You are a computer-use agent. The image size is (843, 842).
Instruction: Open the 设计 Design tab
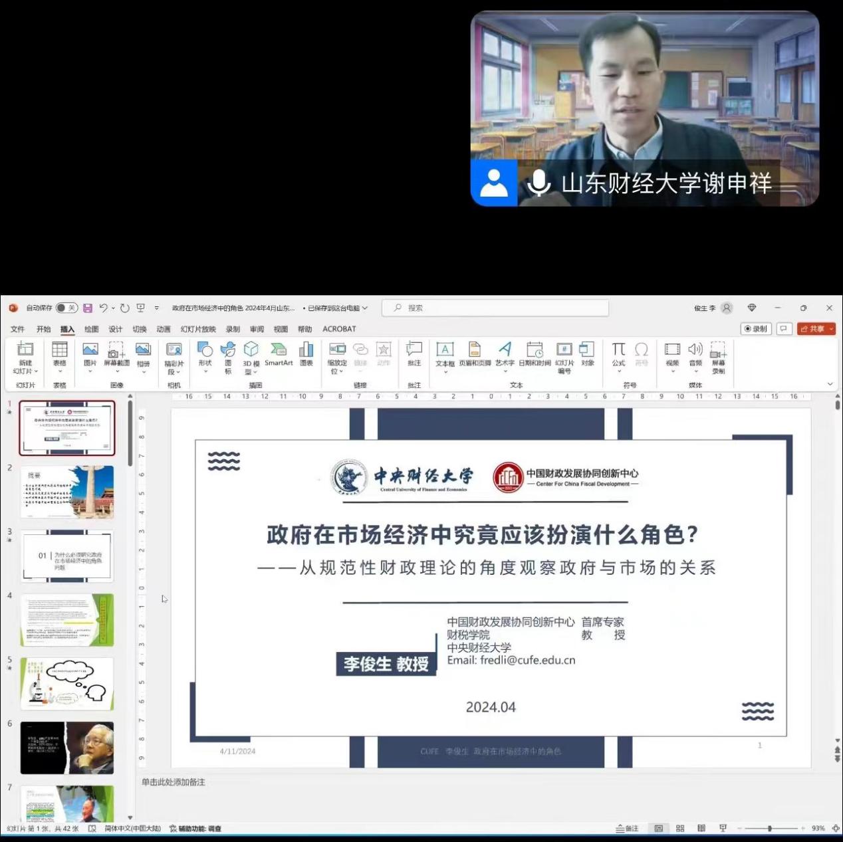116,329
